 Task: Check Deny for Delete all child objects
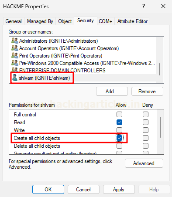[x=145, y=146]
